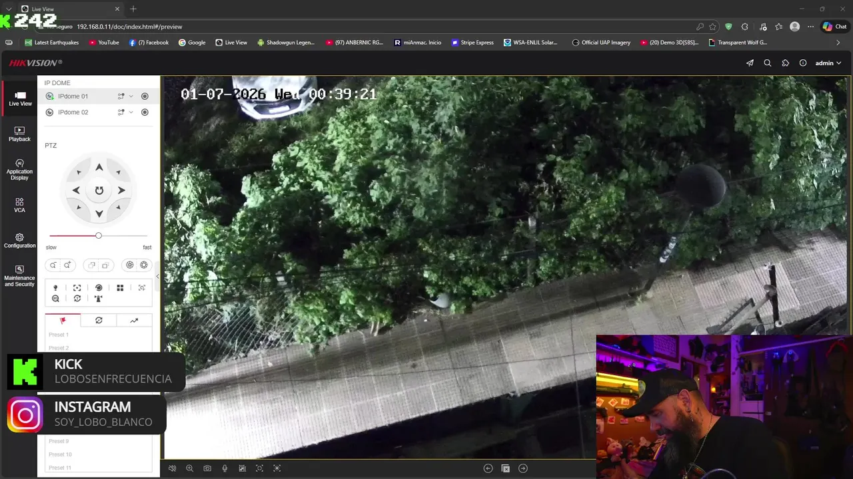Screen dimensions: 853x479
Task: Click PTZ focus far button
Action: tap(105, 265)
